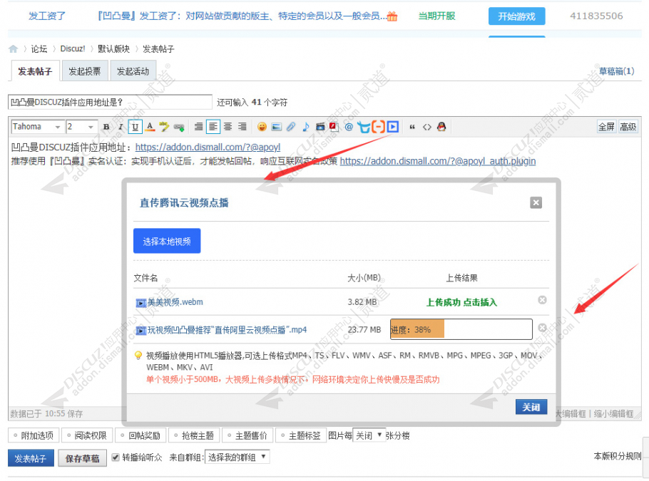649x481 pixels.
Task: Insert video using the clapperboard icon
Action: coord(320,127)
